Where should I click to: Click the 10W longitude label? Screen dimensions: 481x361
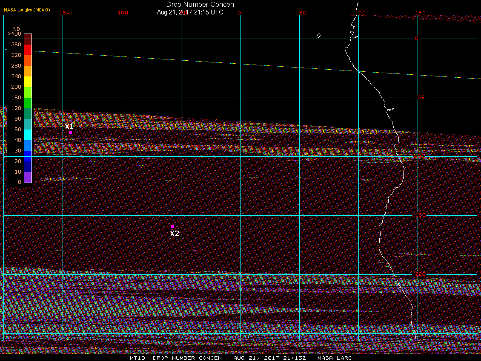pyautogui.click(x=123, y=13)
